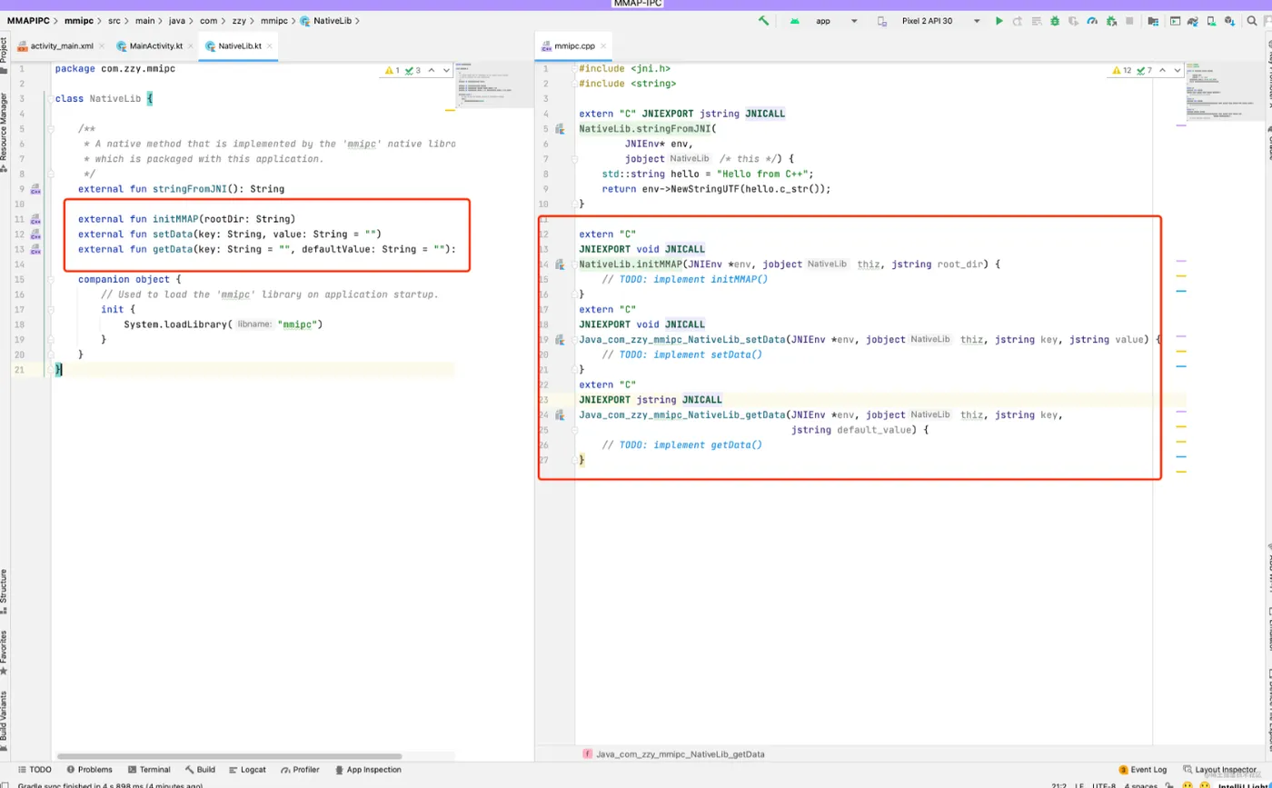Image resolution: width=1272 pixels, height=788 pixels.
Task: Click the horizontal scrollbar of NativeLib.kt editor
Action: pyautogui.click(x=229, y=756)
